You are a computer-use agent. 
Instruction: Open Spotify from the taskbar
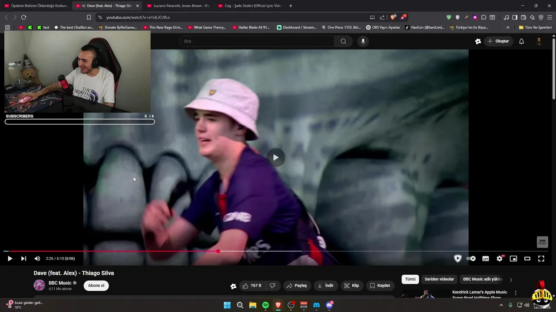(x=265, y=305)
